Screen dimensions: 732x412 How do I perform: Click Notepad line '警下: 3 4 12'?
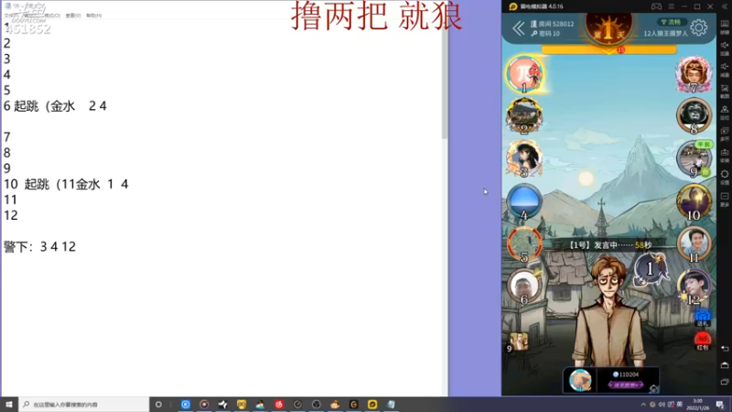pos(39,246)
